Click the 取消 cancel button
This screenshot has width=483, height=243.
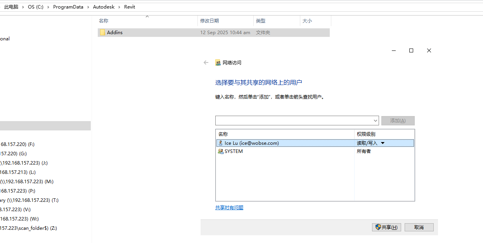[x=419, y=227]
